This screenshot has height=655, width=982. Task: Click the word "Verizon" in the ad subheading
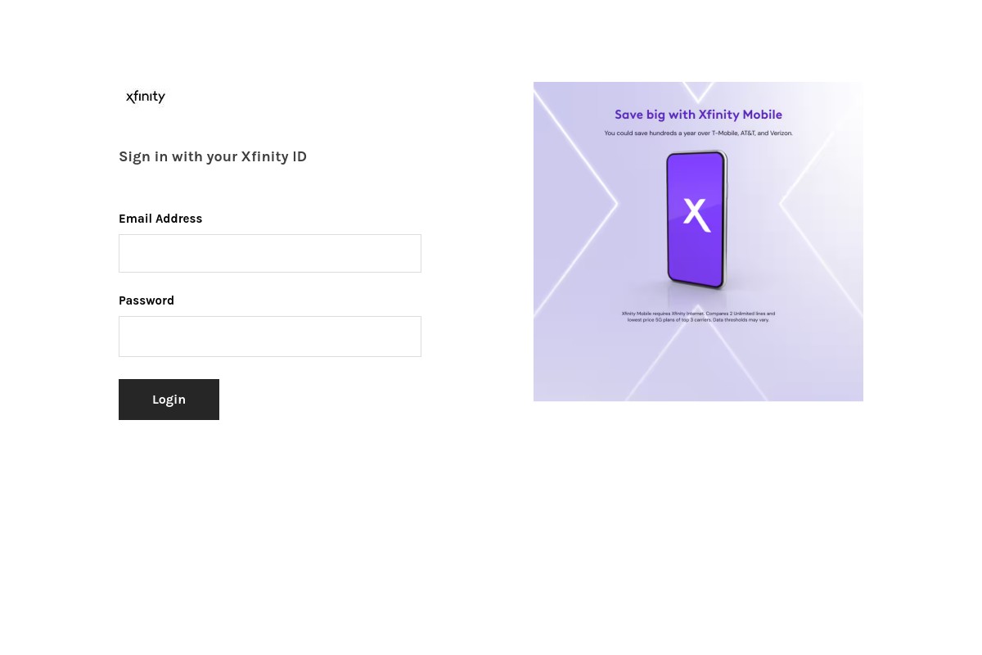[x=781, y=133]
